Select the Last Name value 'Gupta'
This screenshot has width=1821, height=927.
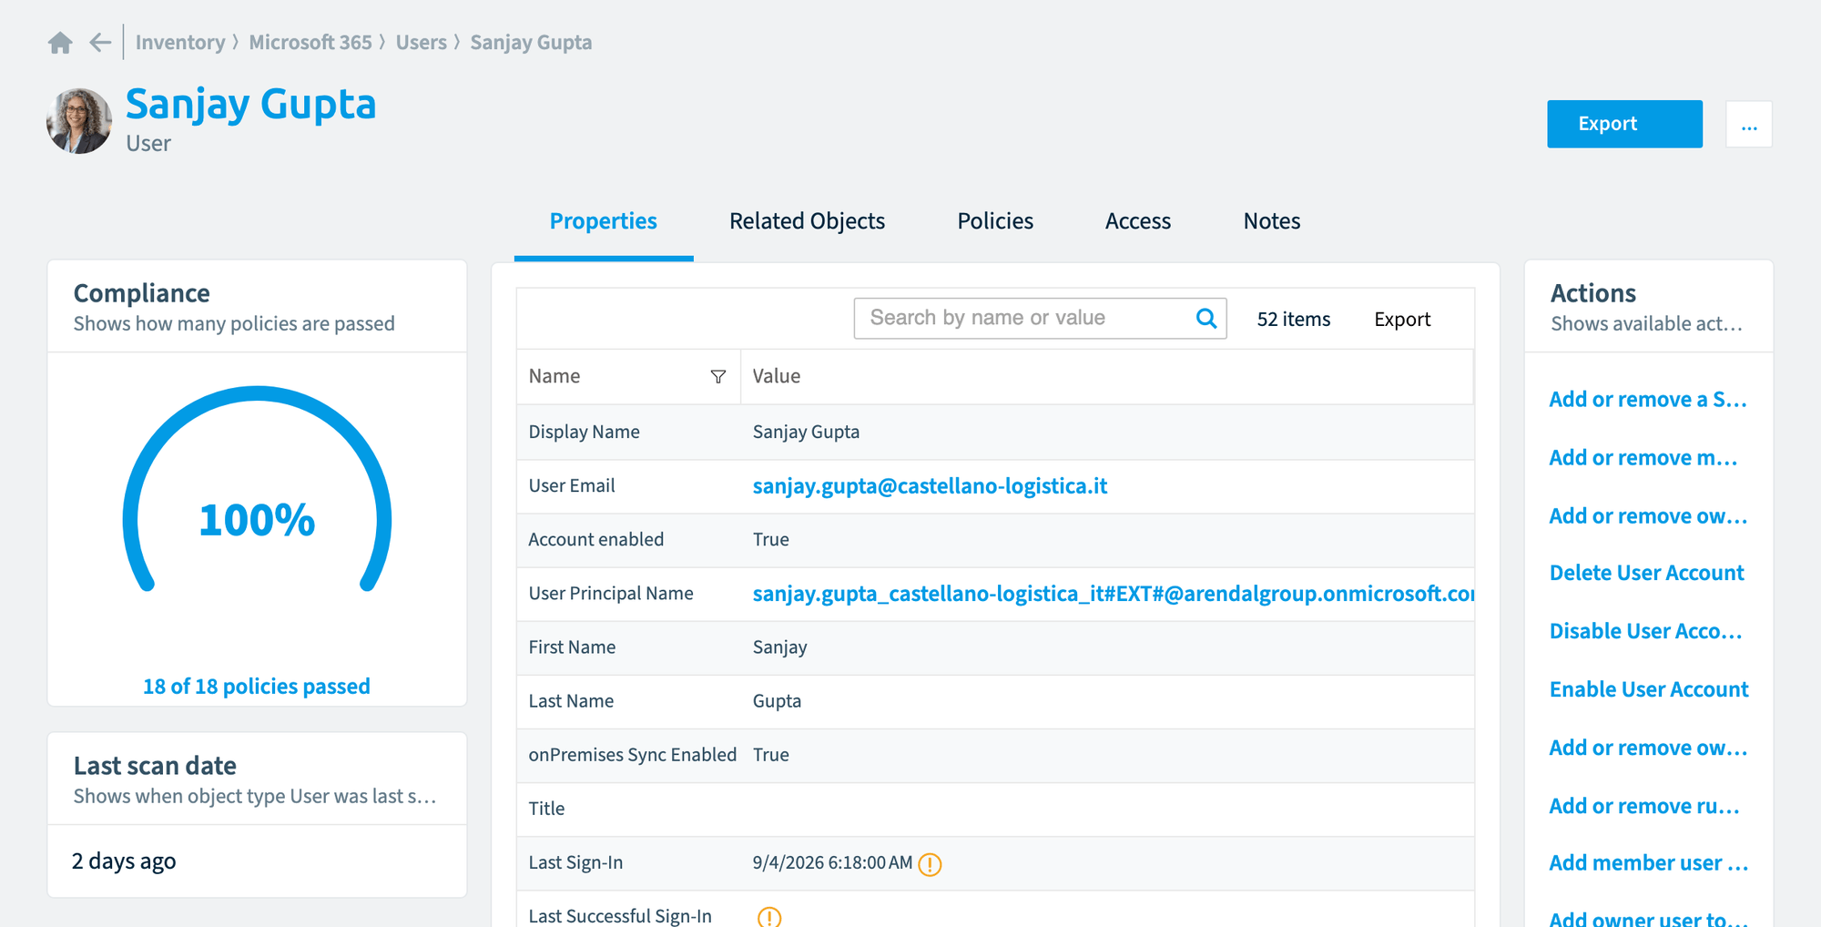[777, 701]
